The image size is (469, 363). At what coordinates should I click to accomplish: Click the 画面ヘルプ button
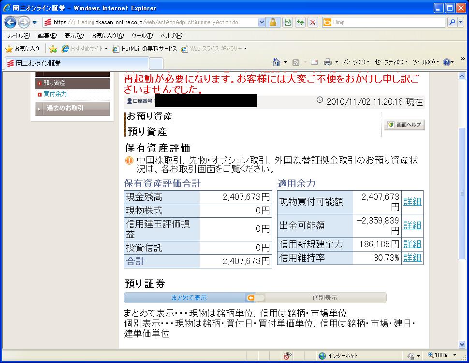click(x=404, y=125)
